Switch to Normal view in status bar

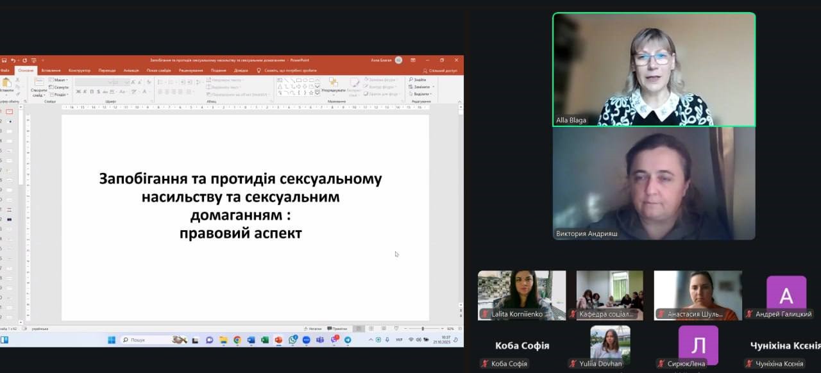pyautogui.click(x=359, y=328)
